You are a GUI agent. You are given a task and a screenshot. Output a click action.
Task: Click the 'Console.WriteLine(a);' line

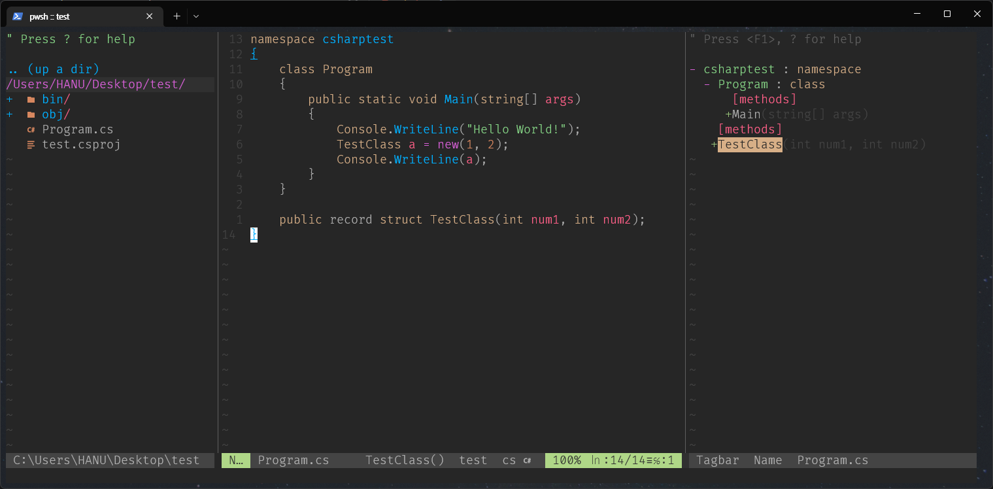[412, 160]
